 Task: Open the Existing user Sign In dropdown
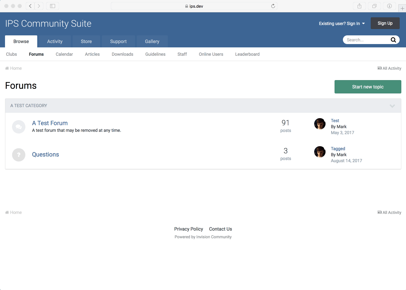pyautogui.click(x=342, y=23)
